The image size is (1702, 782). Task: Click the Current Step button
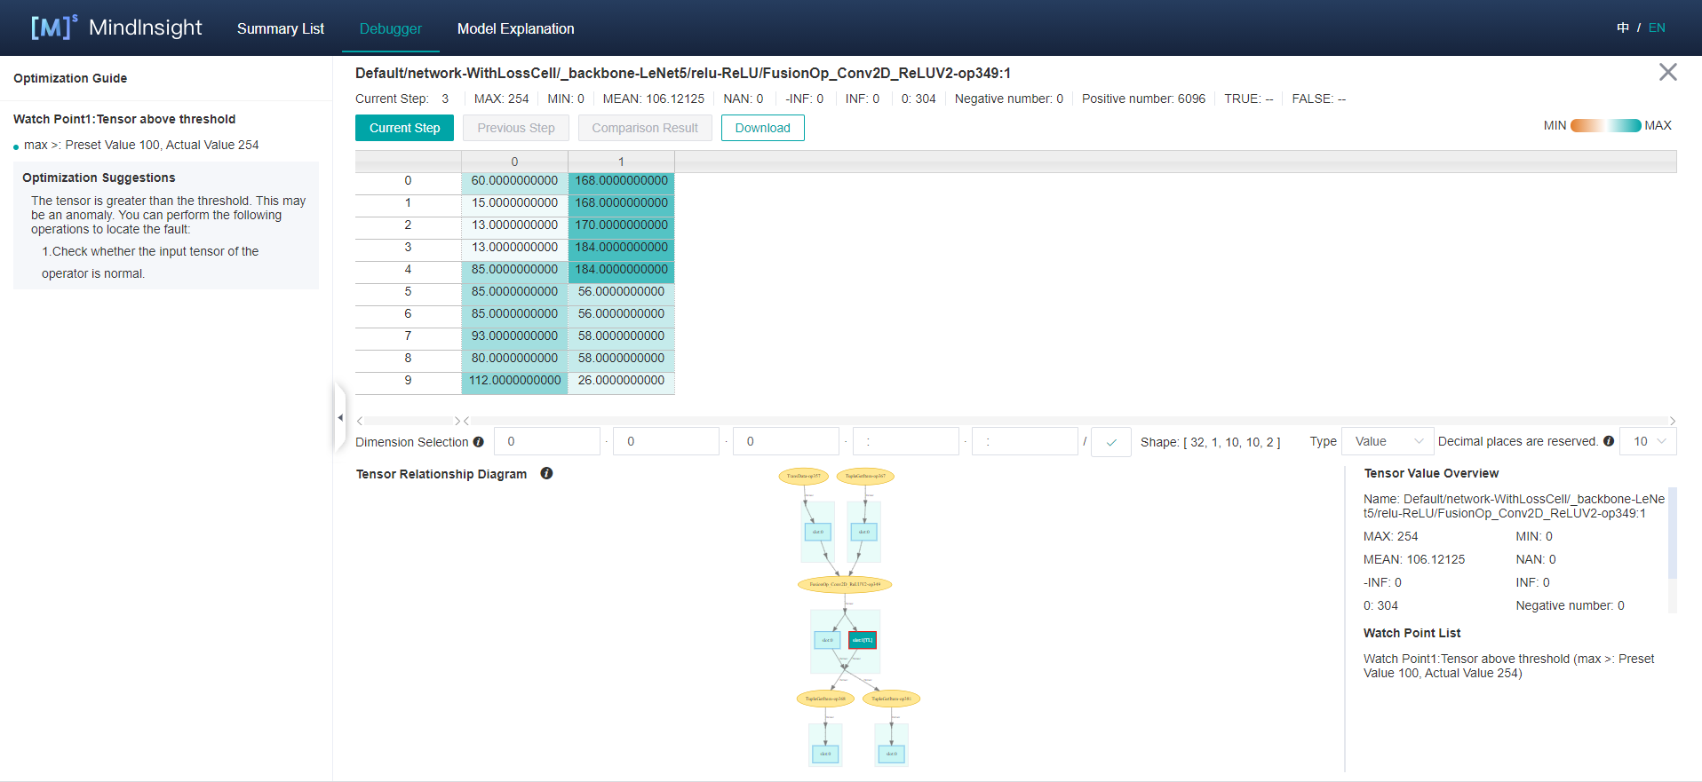coord(404,128)
